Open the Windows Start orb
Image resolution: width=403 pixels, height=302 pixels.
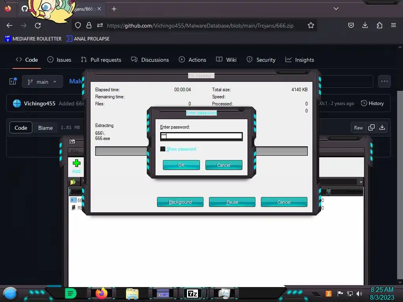(10, 293)
